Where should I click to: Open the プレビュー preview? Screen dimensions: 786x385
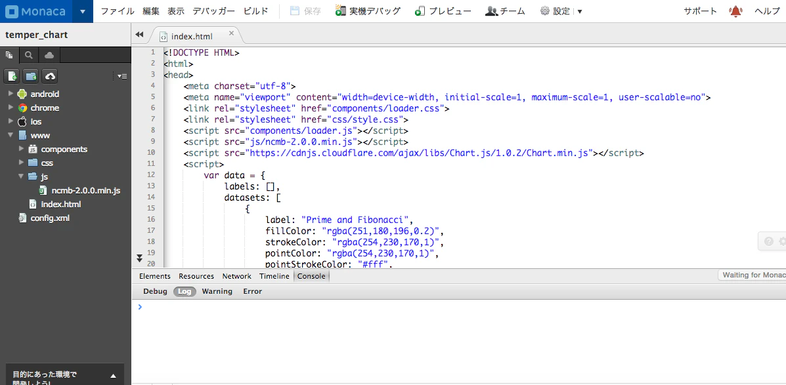(x=443, y=11)
